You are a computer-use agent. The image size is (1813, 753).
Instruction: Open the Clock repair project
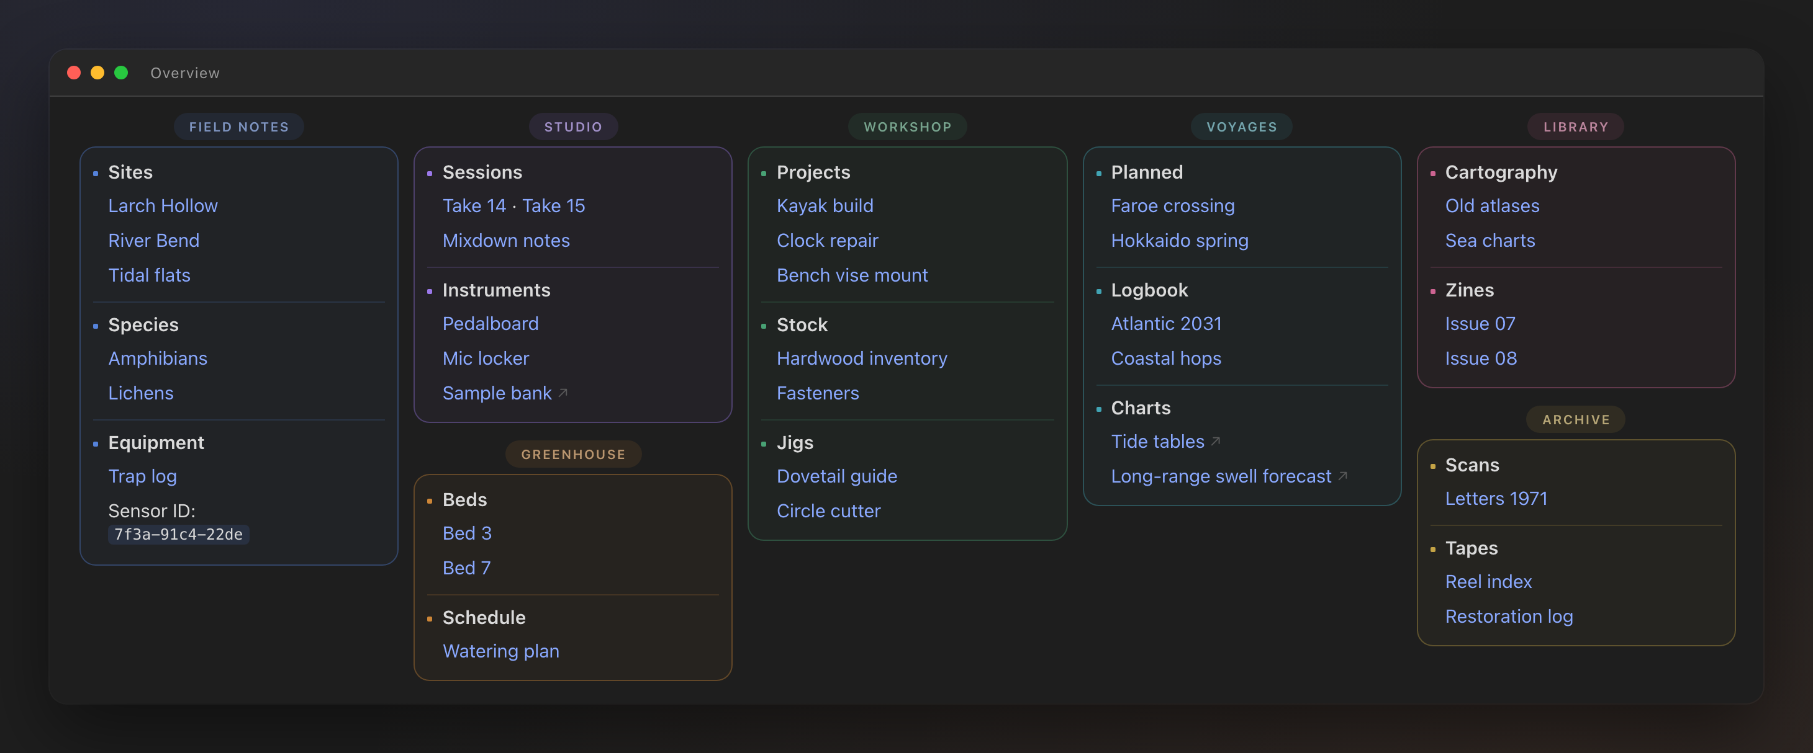(x=827, y=241)
